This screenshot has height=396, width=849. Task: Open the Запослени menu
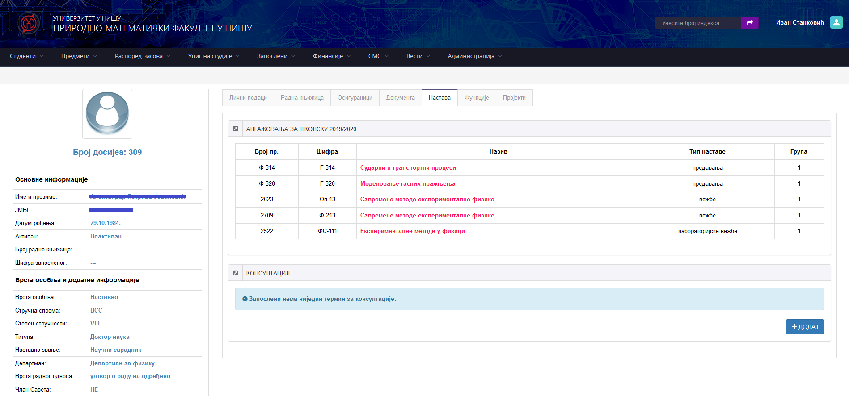[275, 56]
